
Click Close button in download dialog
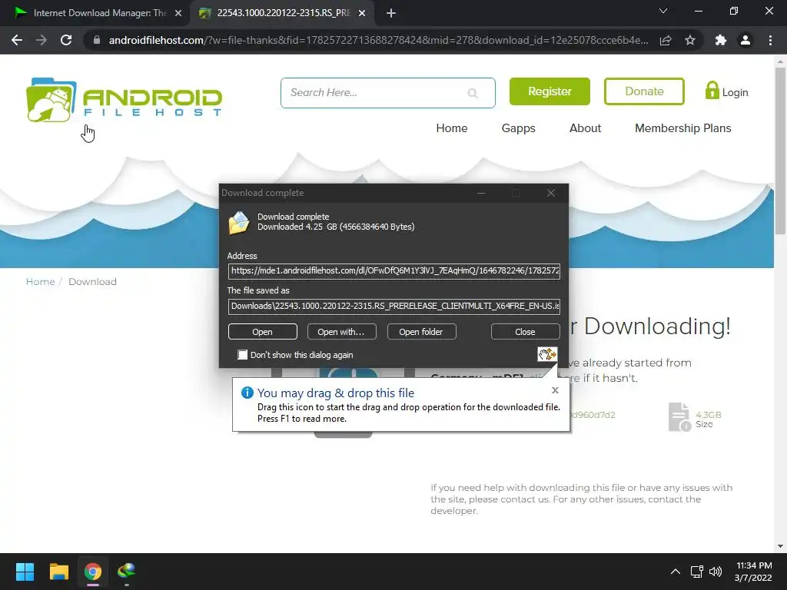click(x=526, y=332)
